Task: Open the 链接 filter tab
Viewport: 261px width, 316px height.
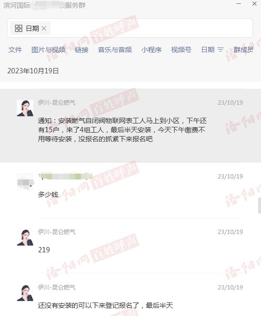Action: (x=82, y=50)
